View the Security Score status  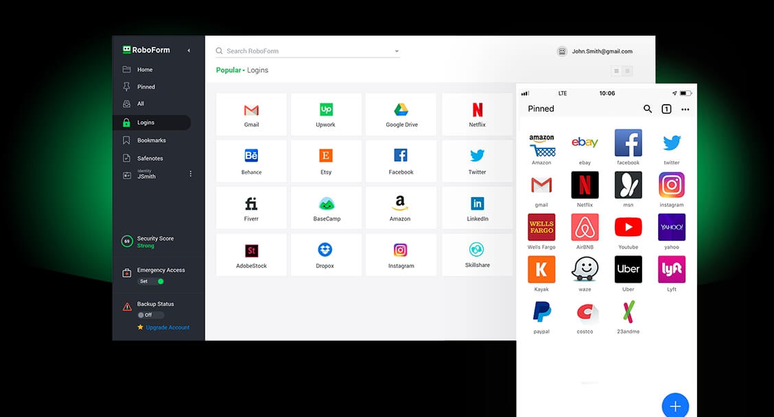point(155,242)
